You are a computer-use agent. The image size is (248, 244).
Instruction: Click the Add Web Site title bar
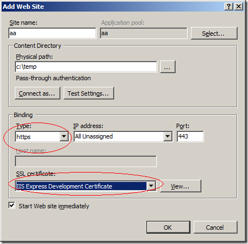[x=114, y=7]
